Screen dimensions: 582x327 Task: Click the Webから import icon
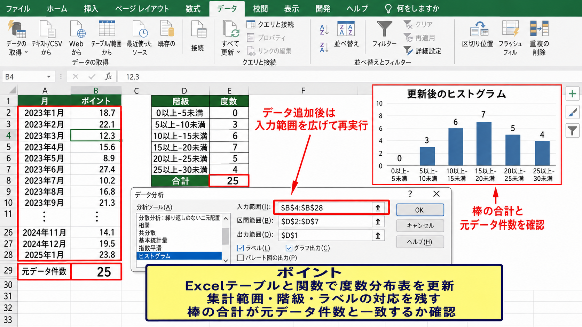click(x=77, y=29)
